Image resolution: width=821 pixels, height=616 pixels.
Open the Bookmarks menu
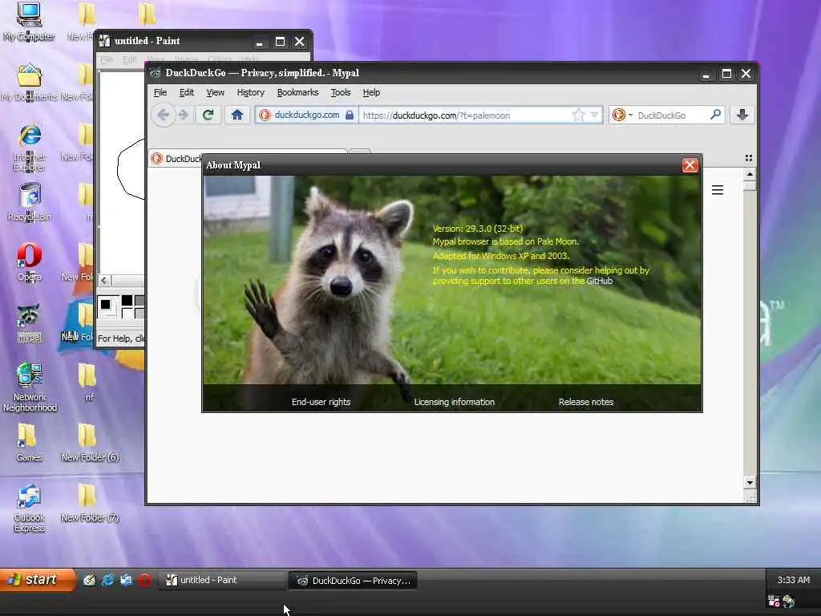coord(297,92)
